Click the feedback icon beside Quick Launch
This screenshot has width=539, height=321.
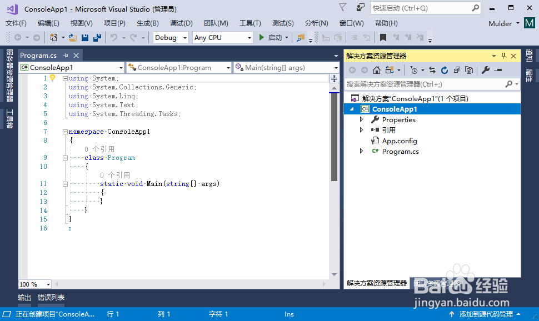(x=360, y=8)
